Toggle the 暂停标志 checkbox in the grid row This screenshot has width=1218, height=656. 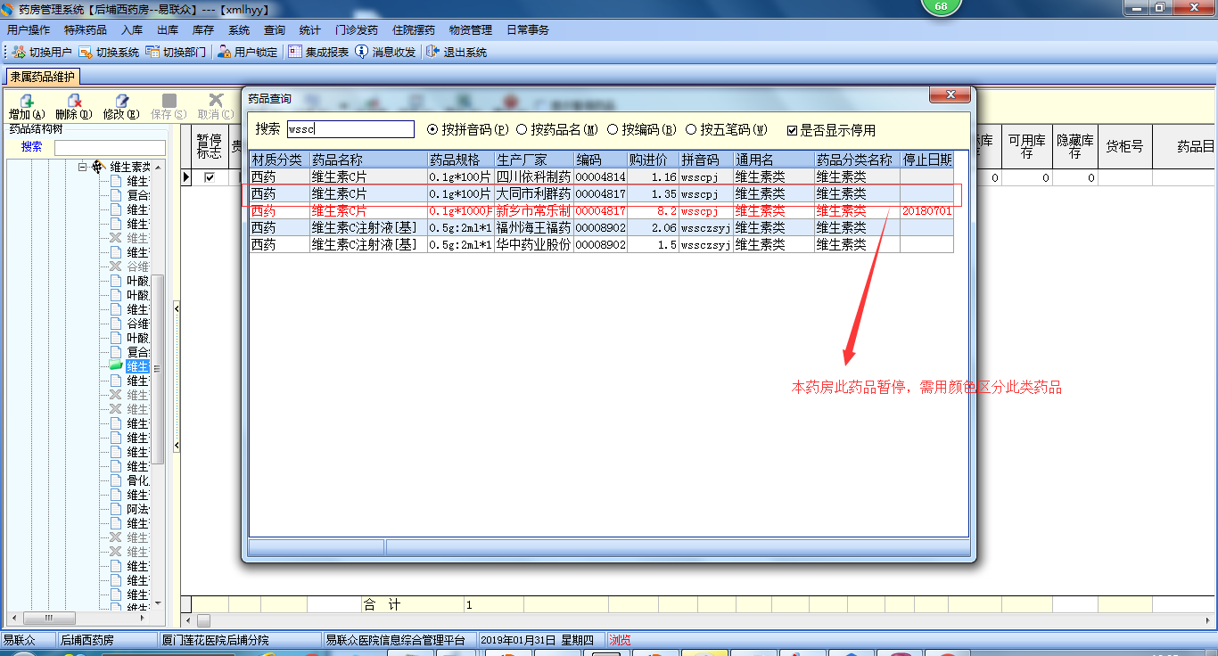click(210, 177)
